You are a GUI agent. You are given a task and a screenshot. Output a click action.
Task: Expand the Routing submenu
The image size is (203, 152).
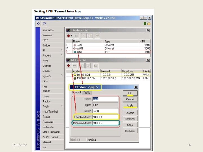(52, 55)
